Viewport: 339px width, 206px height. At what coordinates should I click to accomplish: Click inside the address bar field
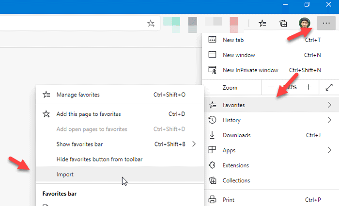pos(80,23)
